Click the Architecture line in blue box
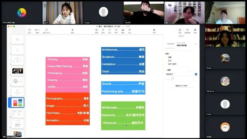This screenshot has width=247, height=139. [123, 50]
